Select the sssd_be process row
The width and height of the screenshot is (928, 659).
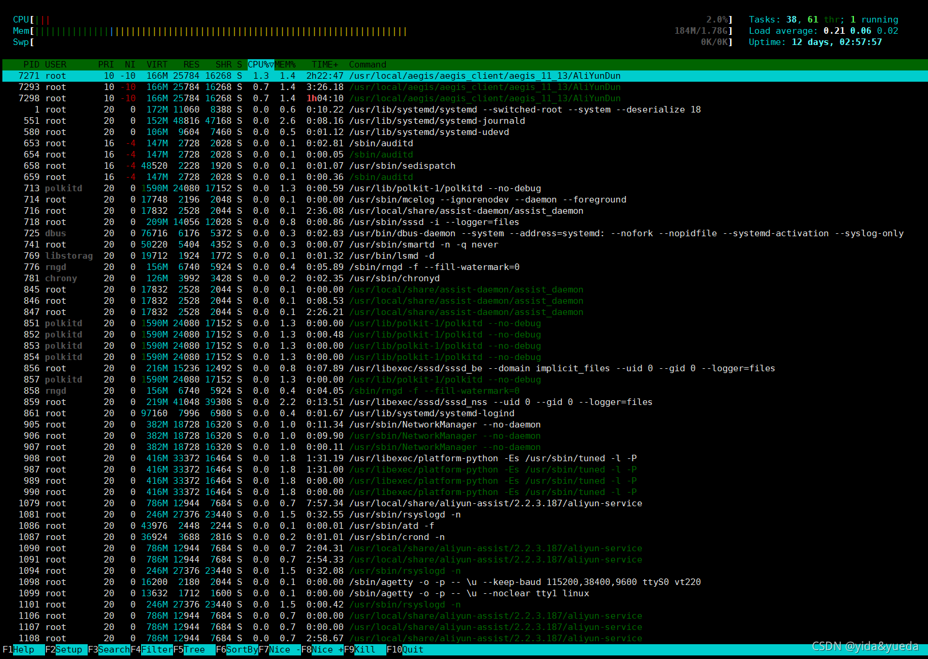click(464, 368)
